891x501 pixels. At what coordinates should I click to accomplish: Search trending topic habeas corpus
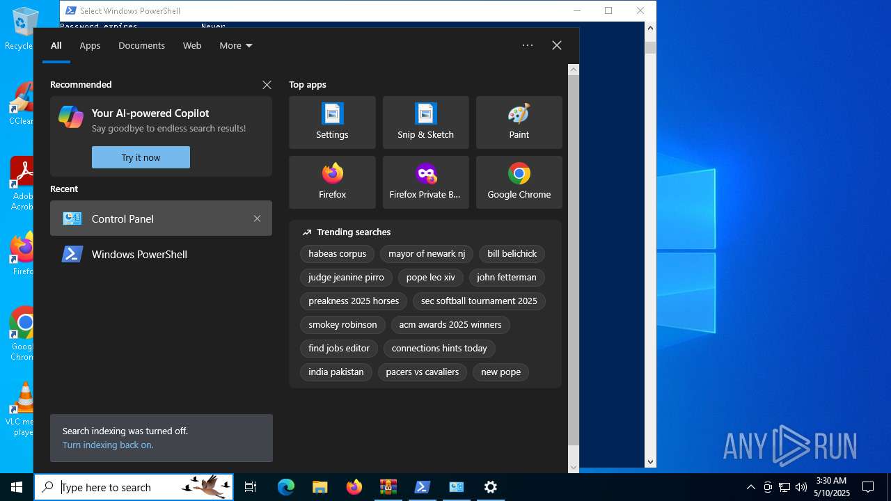pyautogui.click(x=337, y=254)
